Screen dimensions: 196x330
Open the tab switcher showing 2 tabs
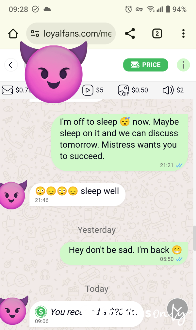[157, 34]
